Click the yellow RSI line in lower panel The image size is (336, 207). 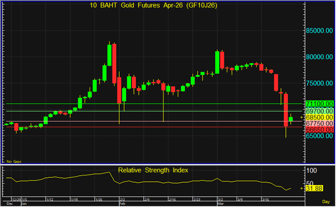click(146, 182)
